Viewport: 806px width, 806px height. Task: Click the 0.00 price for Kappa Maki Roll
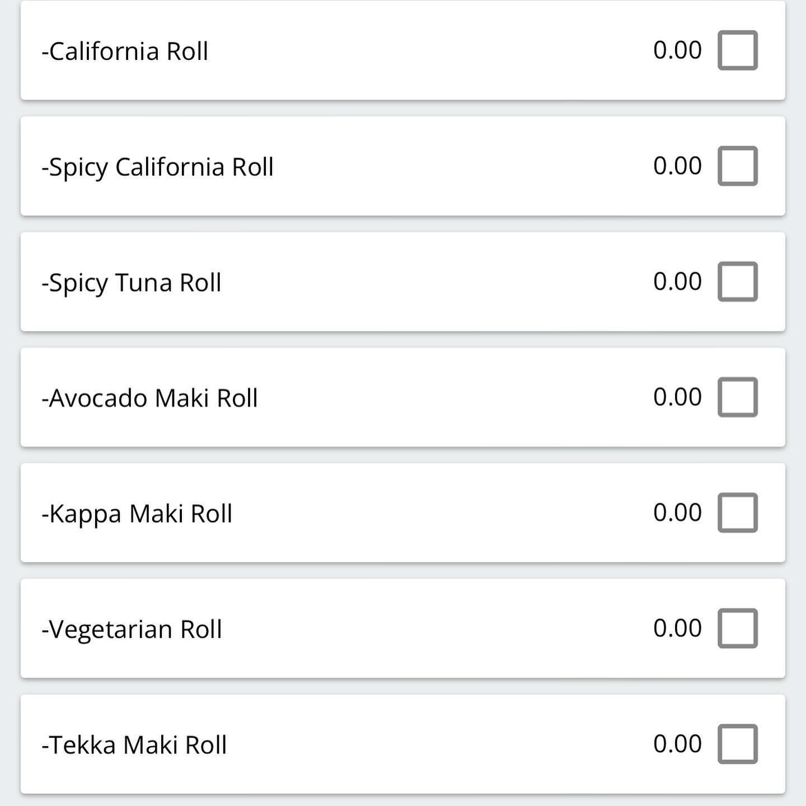tap(677, 512)
